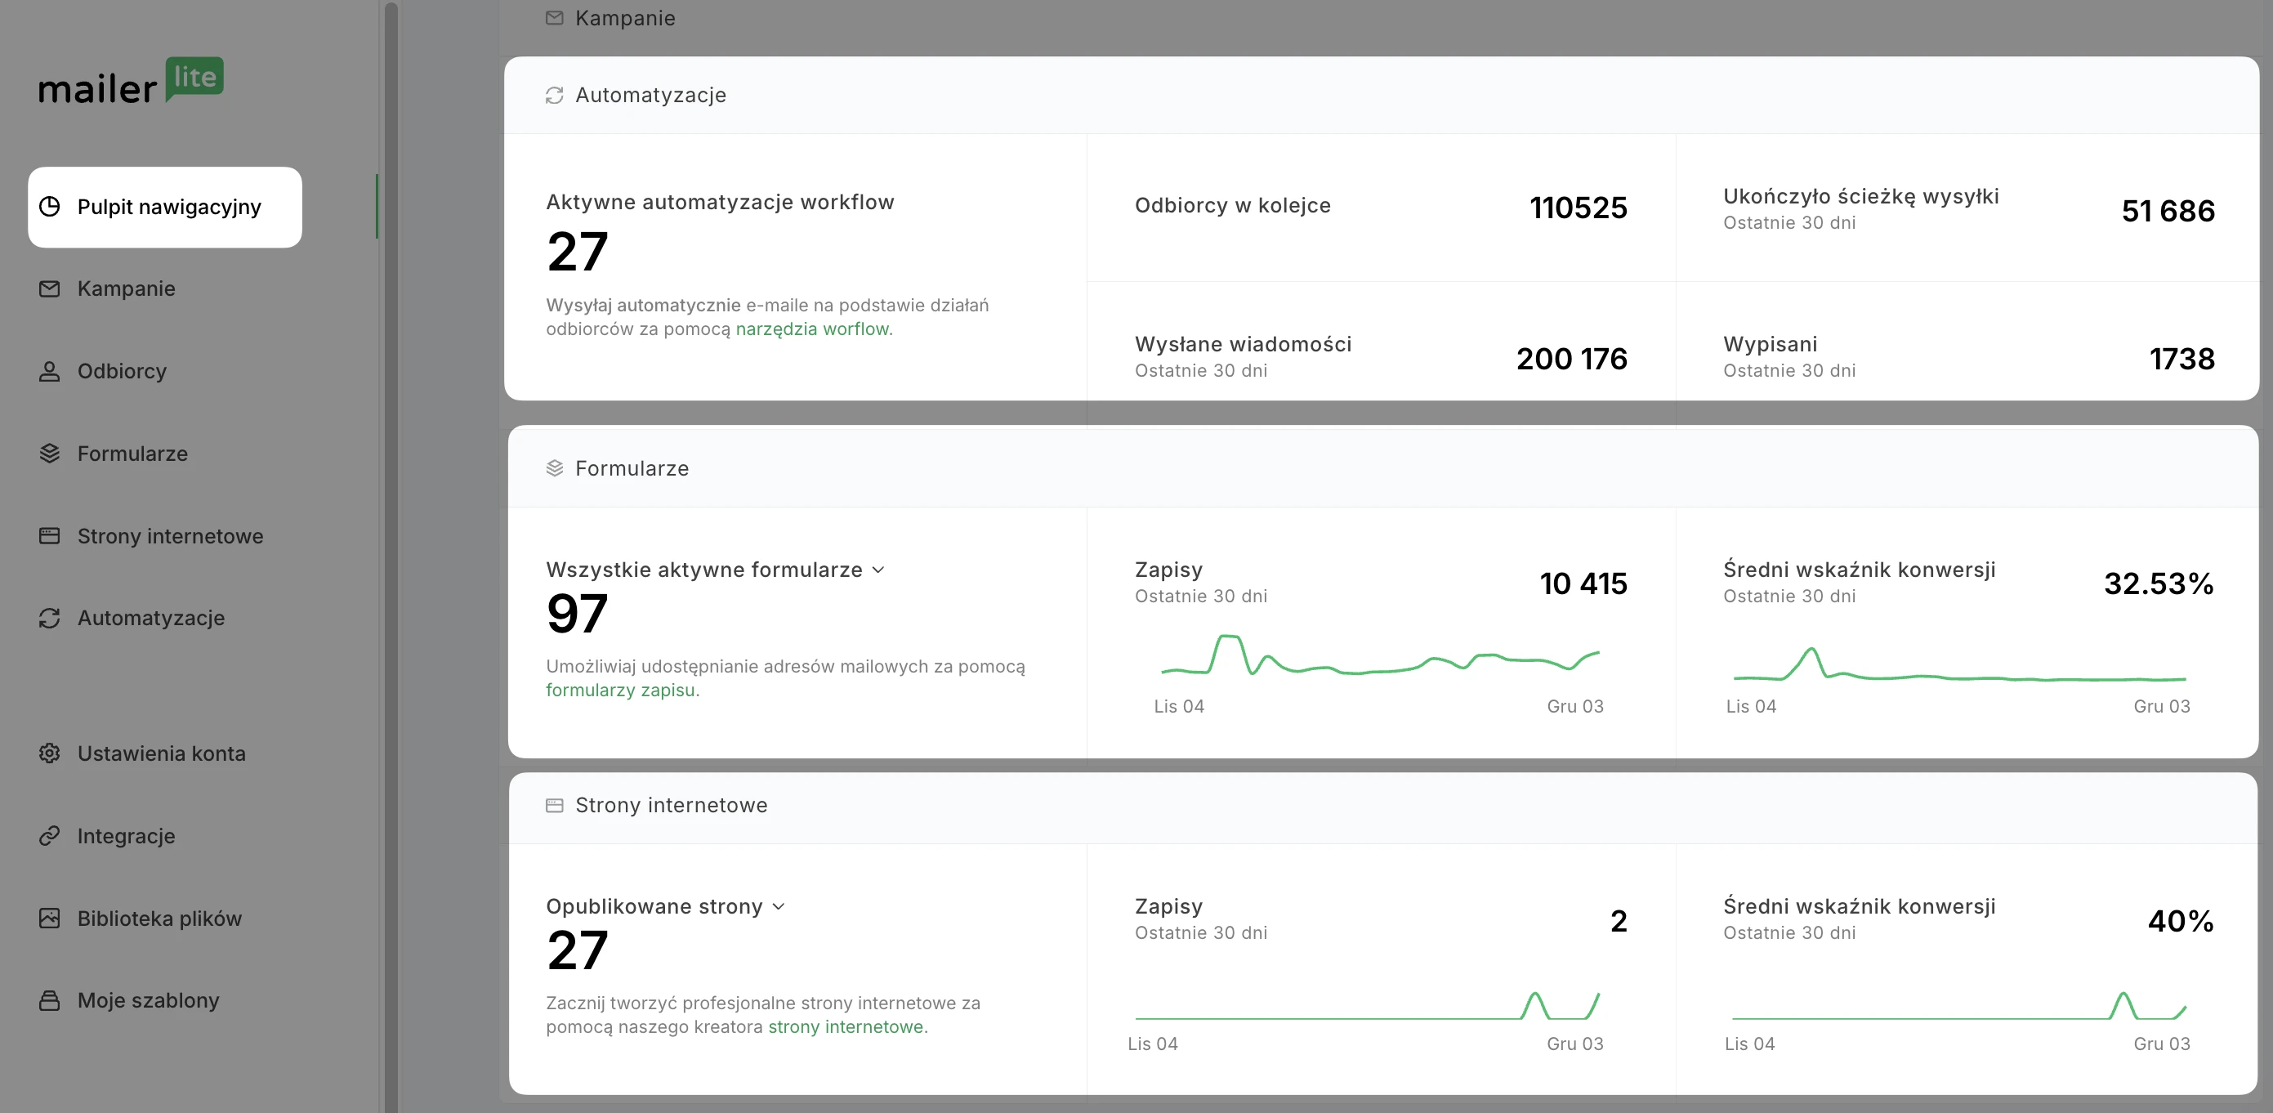Viewport: 2273px width, 1113px height.
Task: Click the Automatyzacje refresh icon in sidebar
Action: [x=49, y=618]
